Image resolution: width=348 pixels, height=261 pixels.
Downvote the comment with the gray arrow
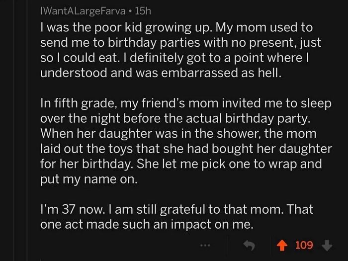[327, 246]
